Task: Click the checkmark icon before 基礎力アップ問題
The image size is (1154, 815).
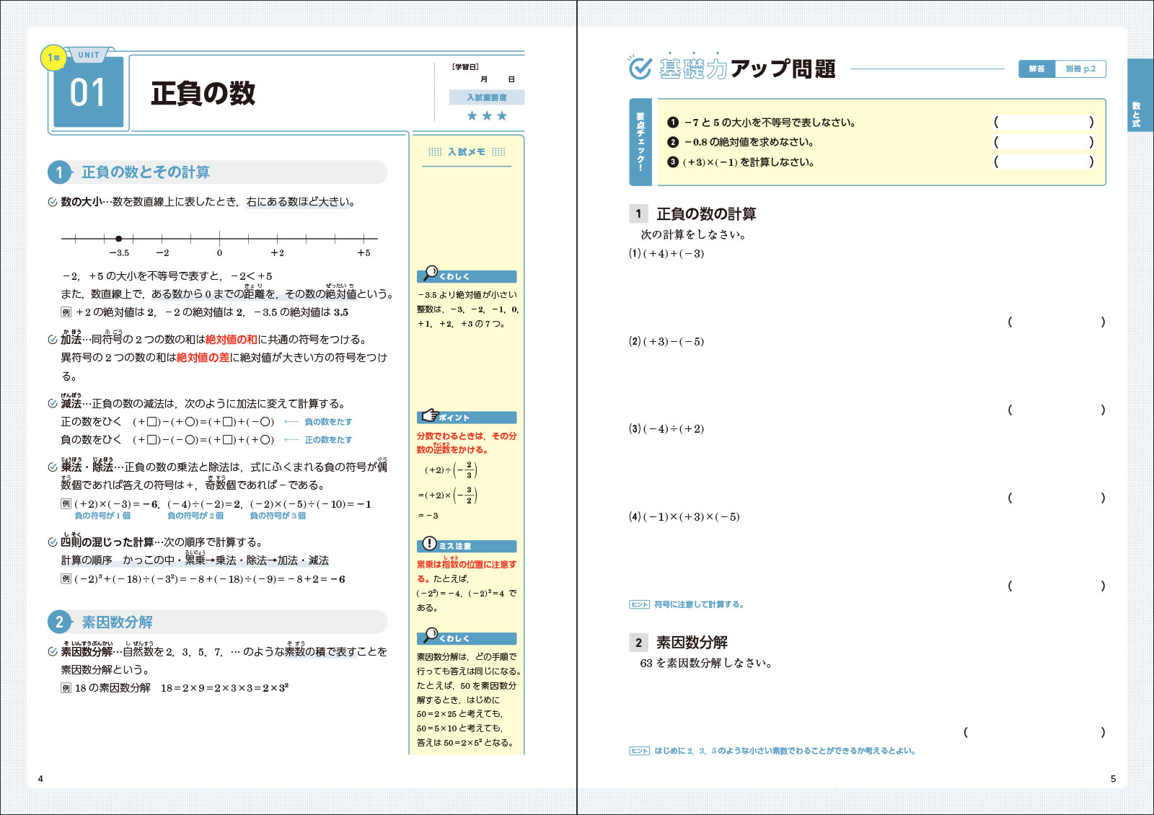Action: point(640,68)
